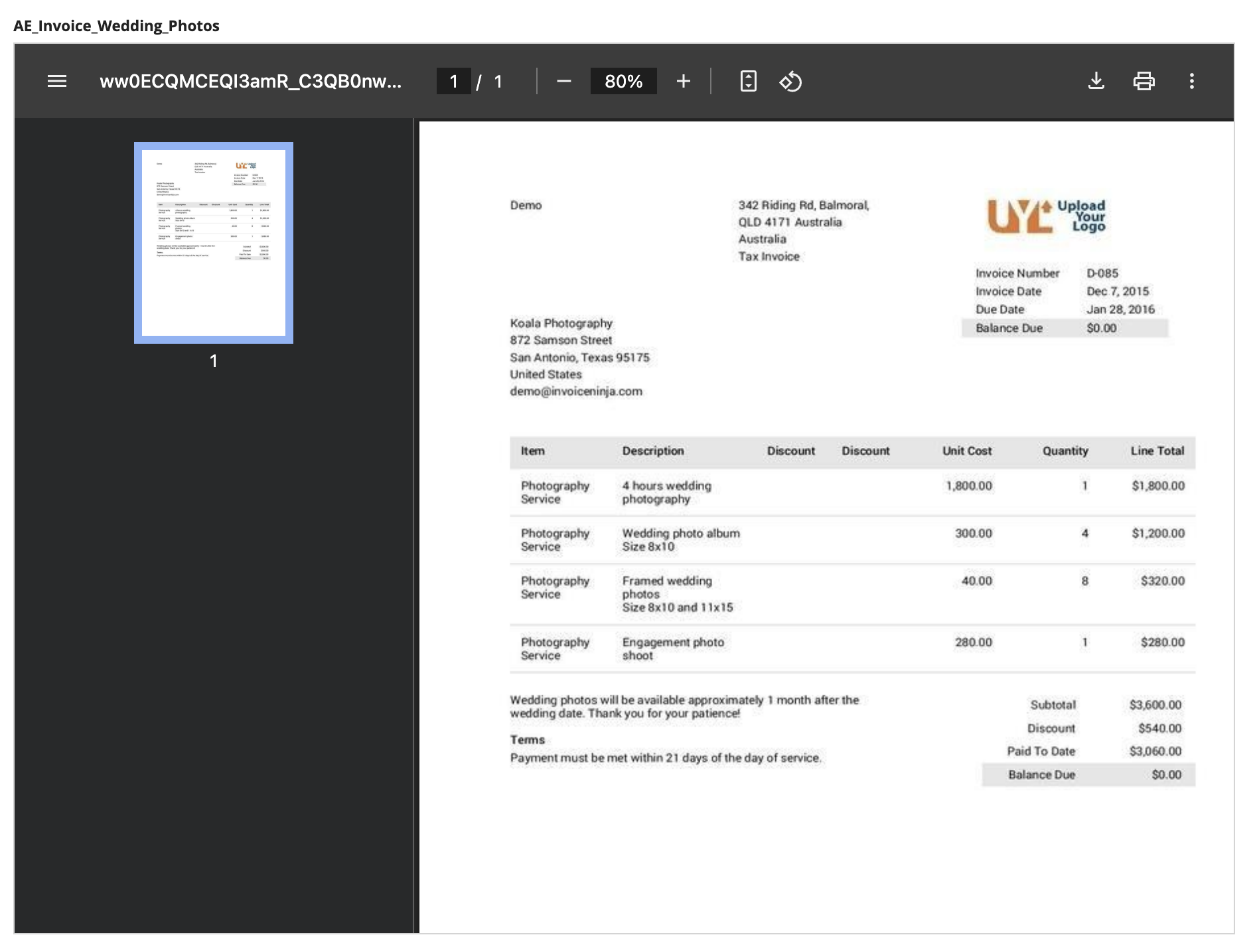Click 'Framed wedding photos' description
Image resolution: width=1253 pixels, height=945 pixels.
(667, 587)
